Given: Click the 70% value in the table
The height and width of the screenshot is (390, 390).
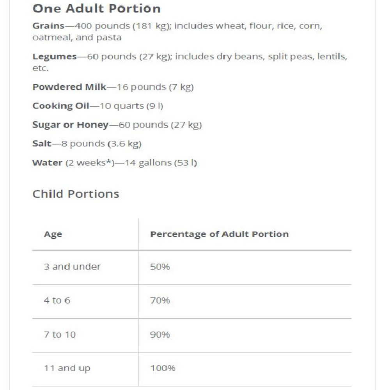Looking at the screenshot, I should (160, 301).
